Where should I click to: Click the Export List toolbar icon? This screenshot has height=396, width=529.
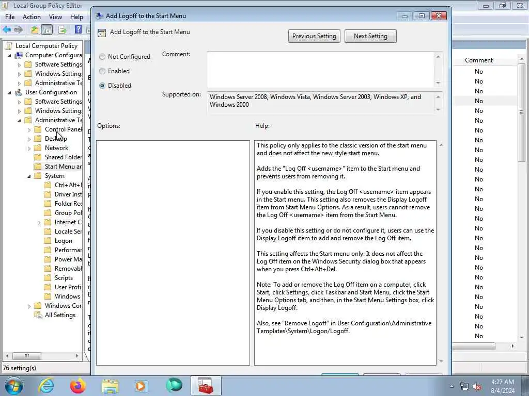point(62,29)
